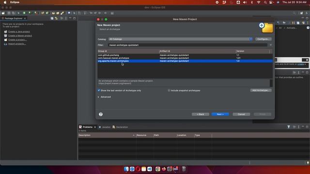This screenshot has width=310, height=174.
Task: Launch Visual Studio Code from Dock
Action: pos(150,169)
